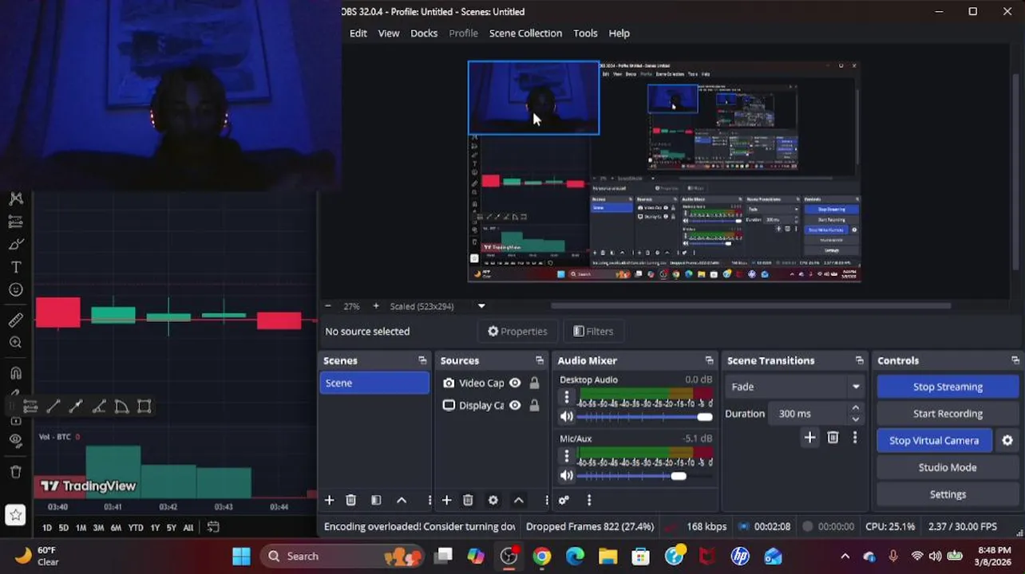This screenshot has height=574, width=1025.
Task: Open the Scene Collection menu
Action: tap(525, 33)
